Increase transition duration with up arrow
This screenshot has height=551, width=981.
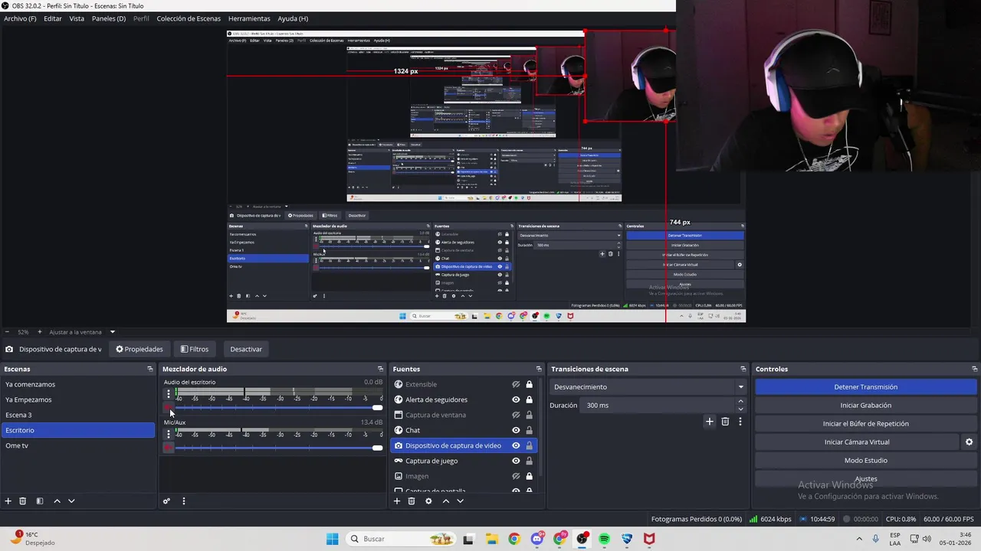740,401
